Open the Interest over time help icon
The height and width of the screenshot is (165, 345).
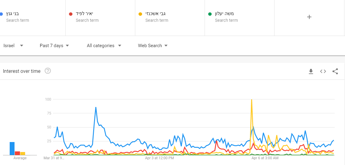coord(48,71)
